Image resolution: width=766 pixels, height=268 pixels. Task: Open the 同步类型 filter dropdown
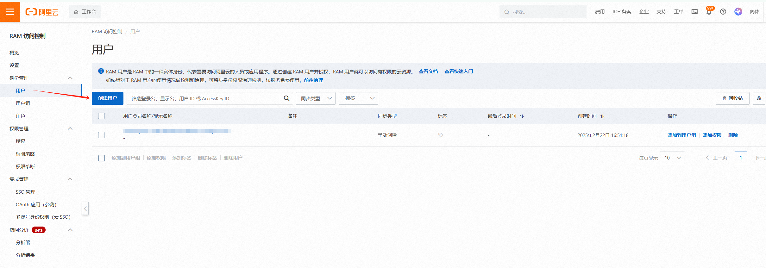[x=316, y=98]
